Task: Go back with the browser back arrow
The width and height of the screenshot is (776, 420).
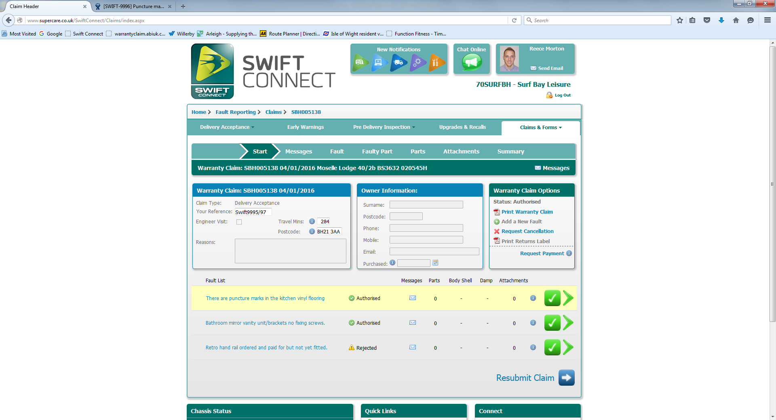Action: pyautogui.click(x=8, y=20)
